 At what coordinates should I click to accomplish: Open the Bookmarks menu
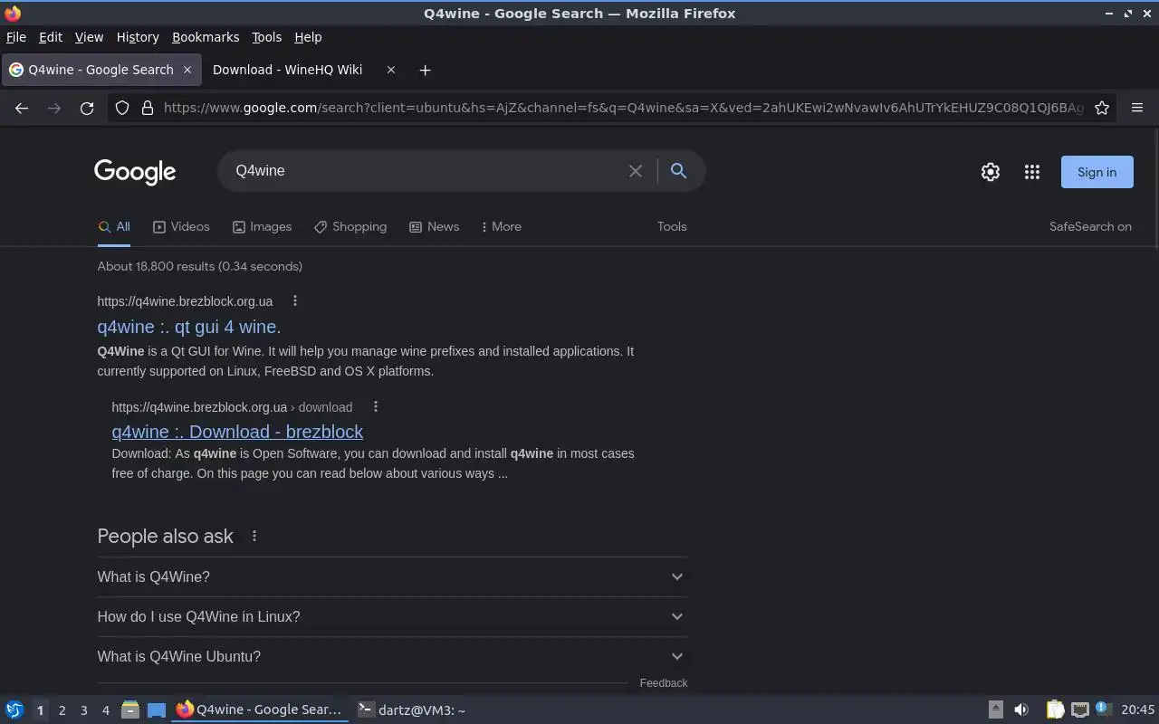point(206,37)
